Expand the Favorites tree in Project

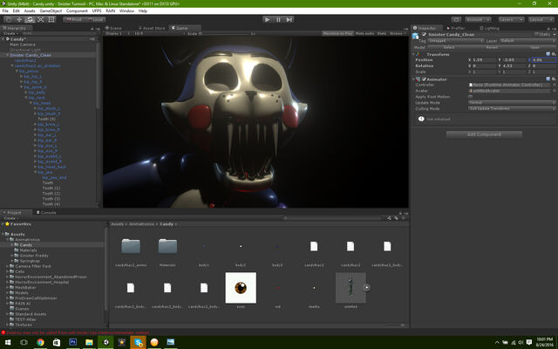[x=3, y=224]
